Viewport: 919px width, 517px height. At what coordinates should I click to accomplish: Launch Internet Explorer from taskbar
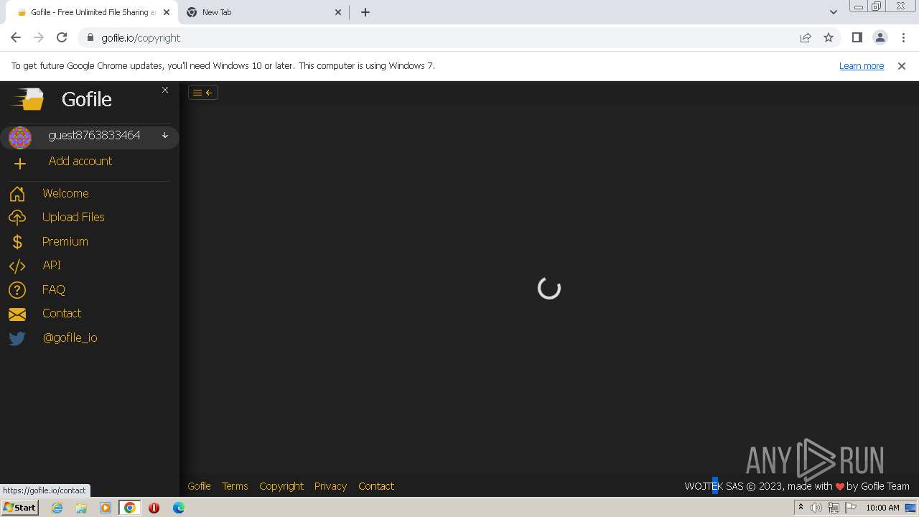[x=57, y=508]
